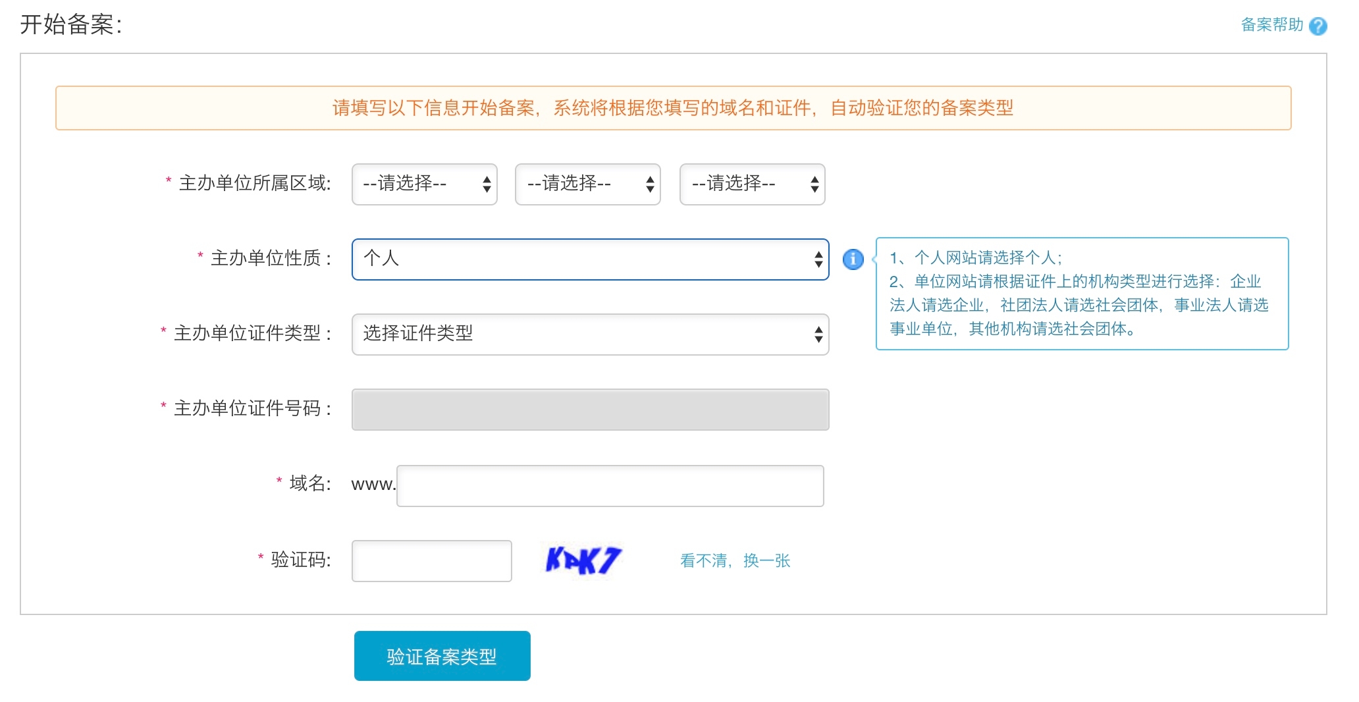Click the 验证码 input box

[x=431, y=561]
